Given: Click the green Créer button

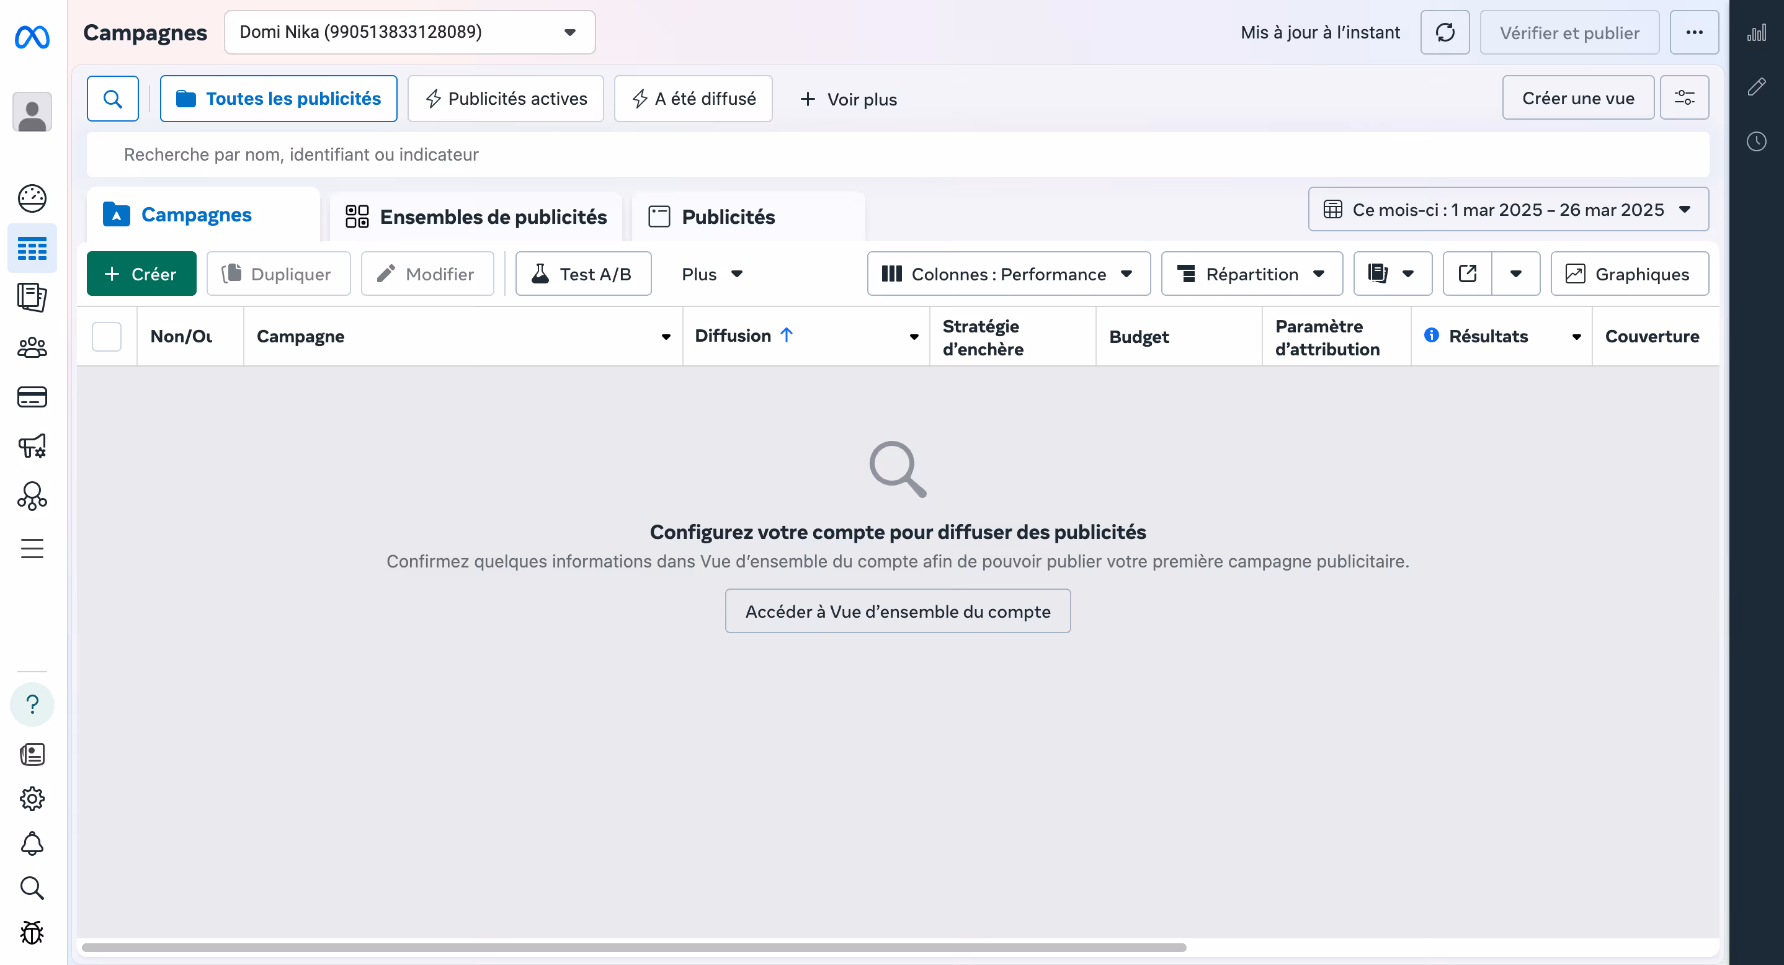Looking at the screenshot, I should pyautogui.click(x=141, y=273).
